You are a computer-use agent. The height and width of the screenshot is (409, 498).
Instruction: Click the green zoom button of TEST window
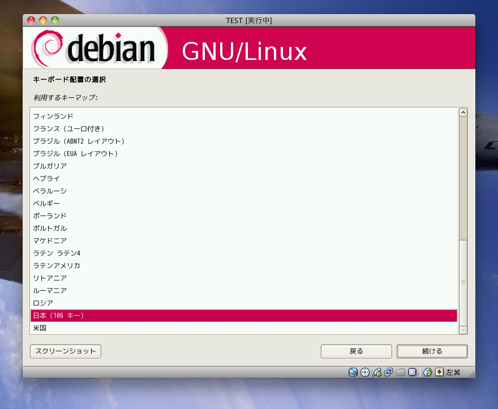pos(55,20)
